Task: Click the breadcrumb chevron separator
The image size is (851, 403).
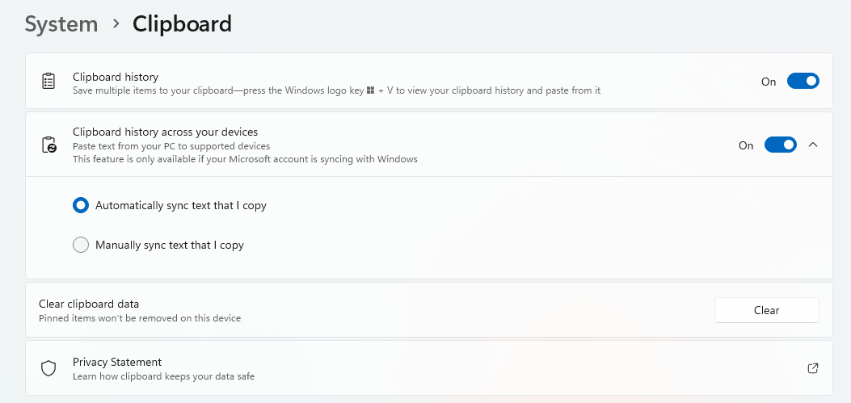Action: click(116, 24)
